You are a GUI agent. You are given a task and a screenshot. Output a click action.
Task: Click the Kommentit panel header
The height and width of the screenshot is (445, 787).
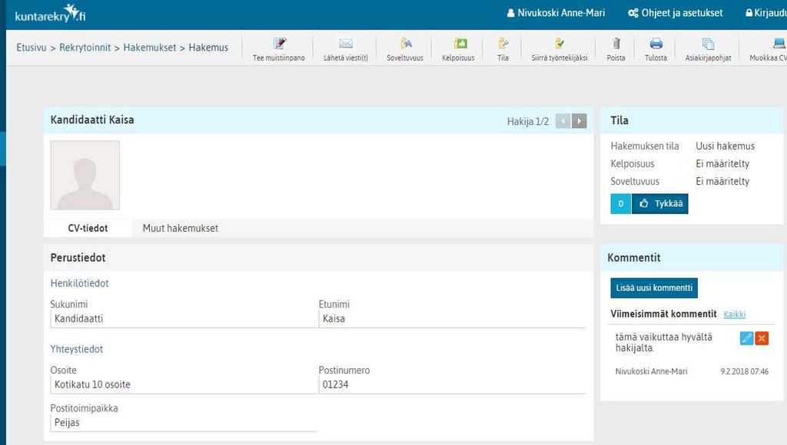(x=693, y=258)
